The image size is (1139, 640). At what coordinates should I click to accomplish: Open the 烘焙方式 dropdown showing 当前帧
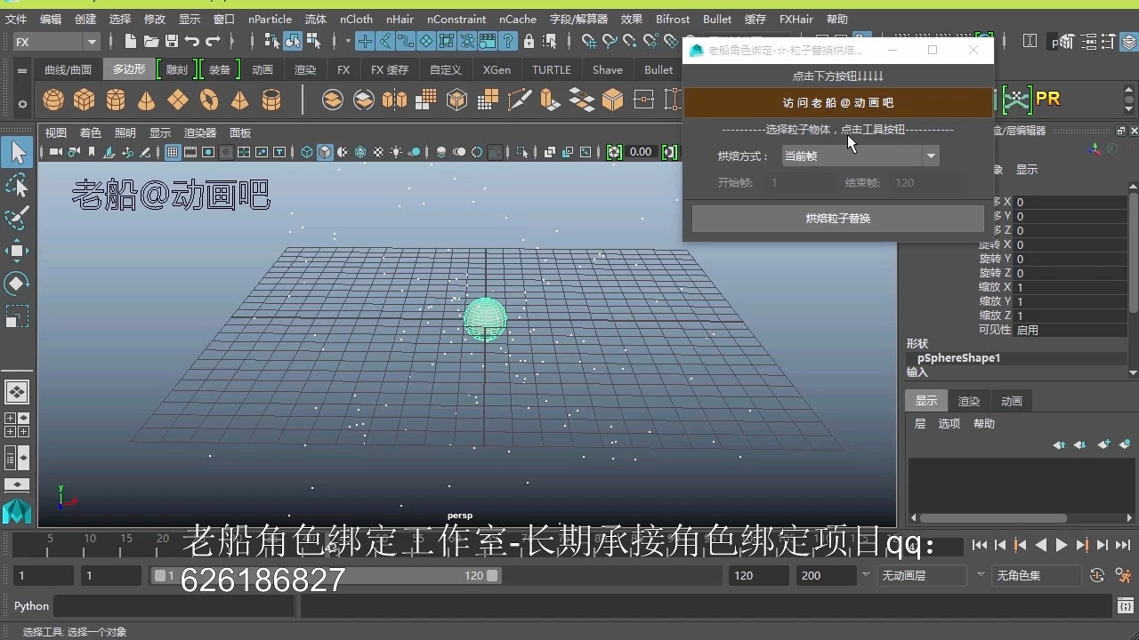(859, 156)
